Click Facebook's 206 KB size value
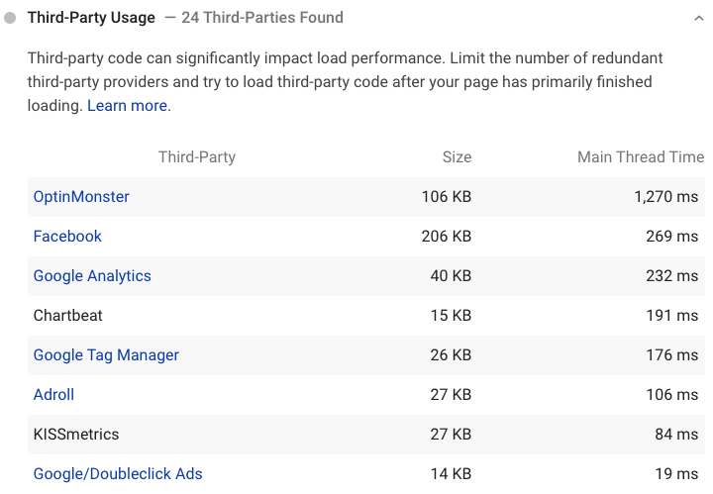713x494 pixels. [x=446, y=237]
